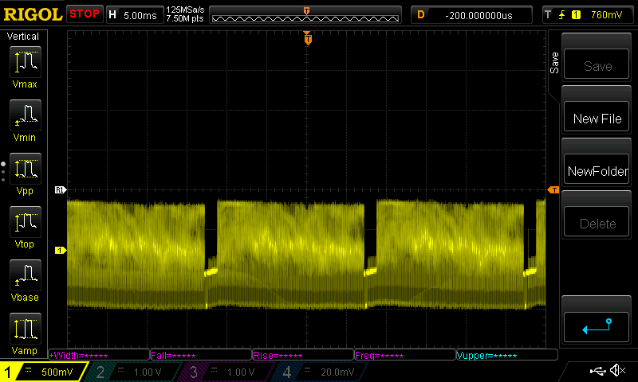This screenshot has height=382, width=638.
Task: Click the Vupper measurement result
Action: point(506,355)
